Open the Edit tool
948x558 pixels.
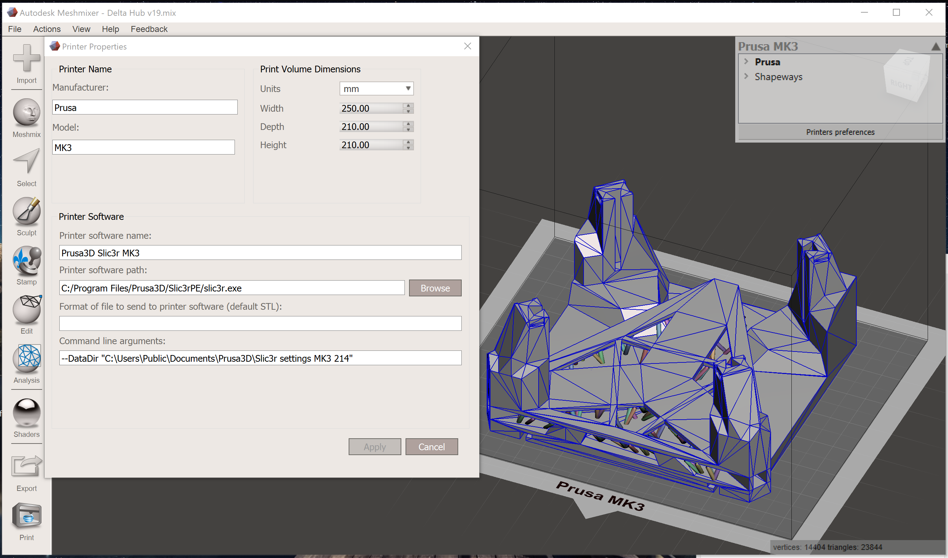pos(26,315)
